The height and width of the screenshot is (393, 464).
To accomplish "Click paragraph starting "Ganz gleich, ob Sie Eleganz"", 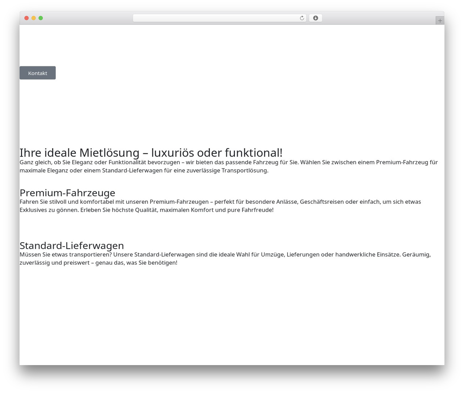I will pos(229,166).
